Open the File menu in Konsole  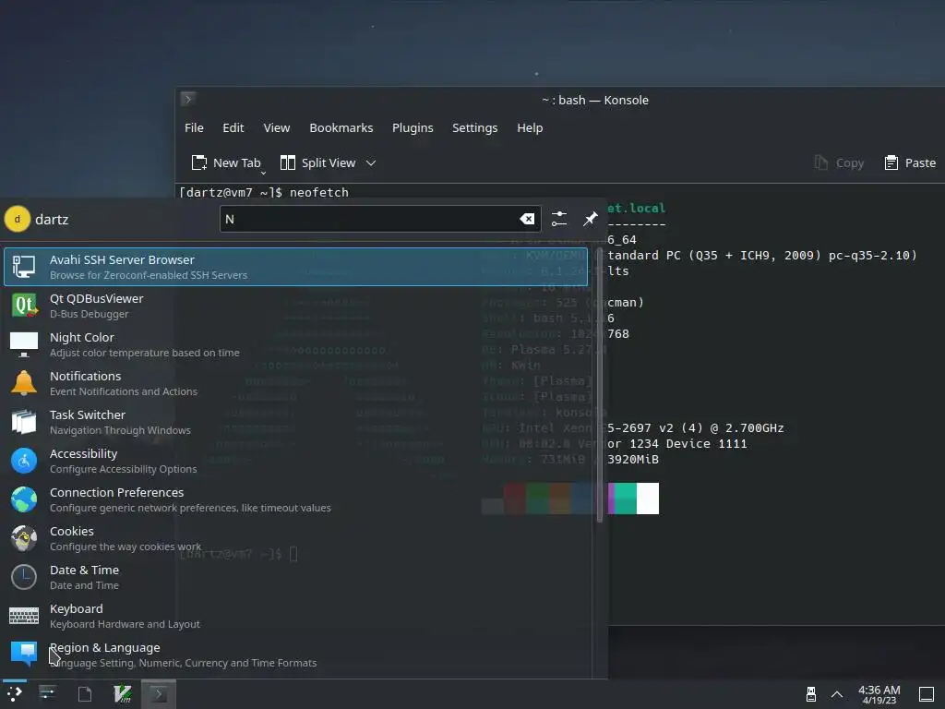click(194, 127)
